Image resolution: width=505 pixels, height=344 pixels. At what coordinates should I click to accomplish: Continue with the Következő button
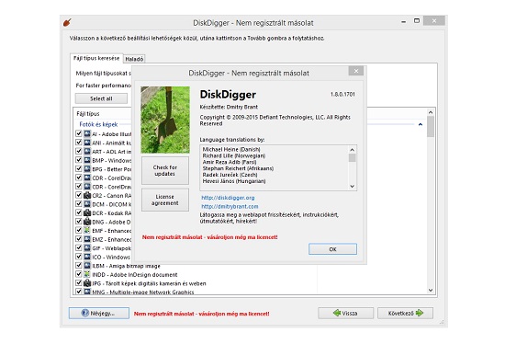(405, 313)
